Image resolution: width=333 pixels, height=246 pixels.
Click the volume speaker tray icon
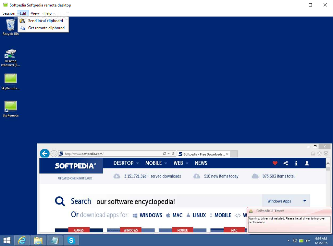(307, 241)
